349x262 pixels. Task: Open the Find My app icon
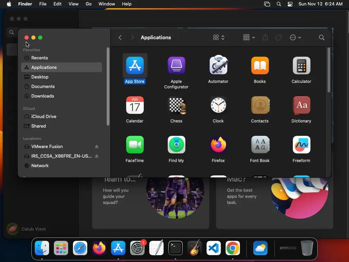pos(176,145)
